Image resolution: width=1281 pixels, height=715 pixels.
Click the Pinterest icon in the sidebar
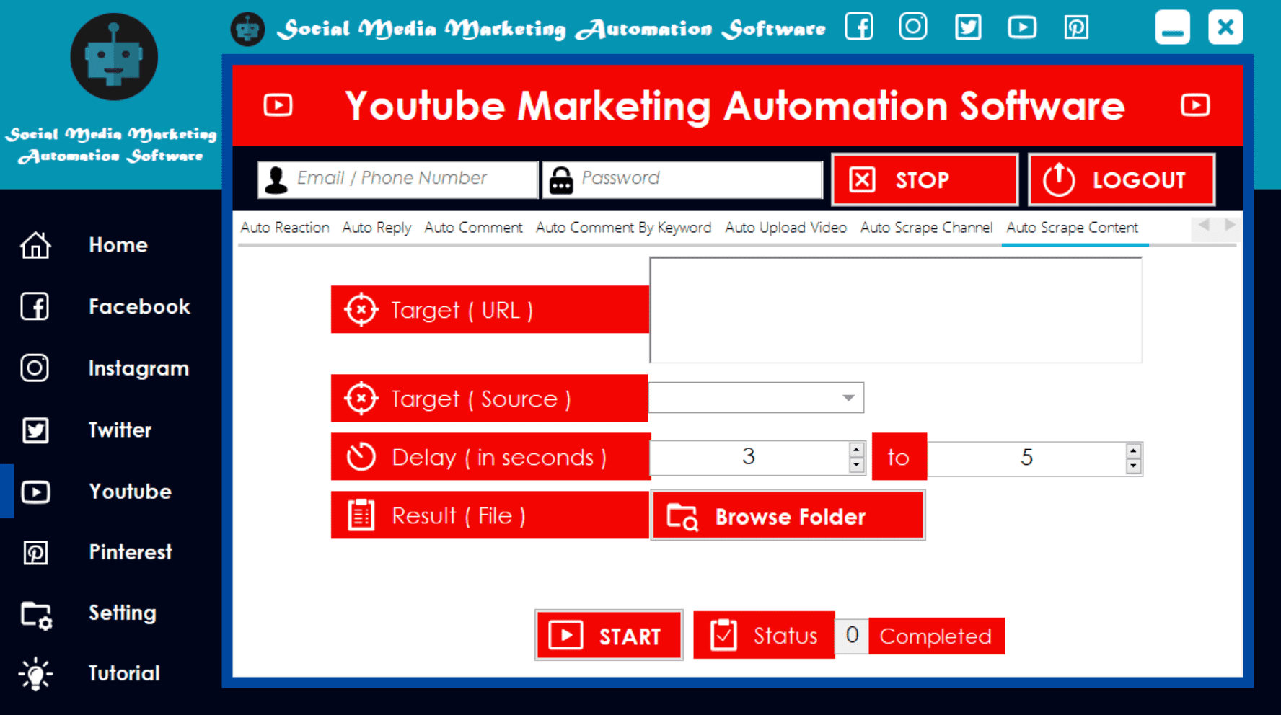(x=35, y=553)
